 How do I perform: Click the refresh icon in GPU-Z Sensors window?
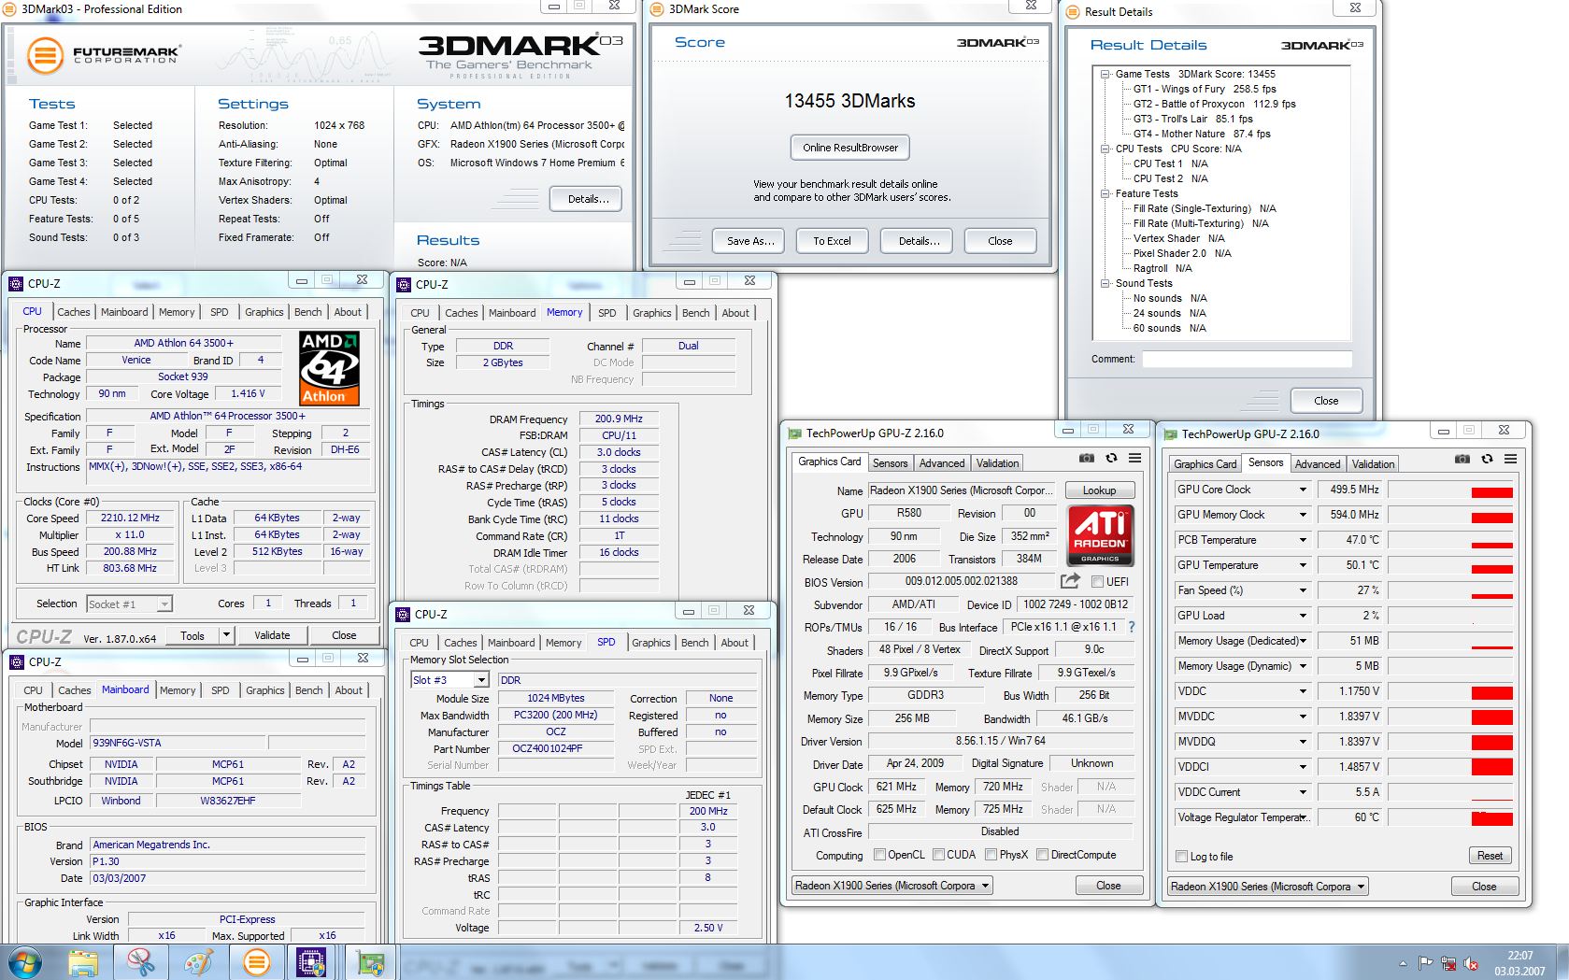pyautogui.click(x=1487, y=459)
